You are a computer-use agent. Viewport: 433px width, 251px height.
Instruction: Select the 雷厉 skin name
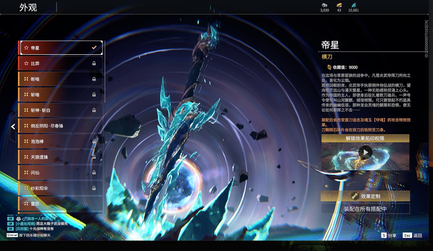[x=35, y=204]
